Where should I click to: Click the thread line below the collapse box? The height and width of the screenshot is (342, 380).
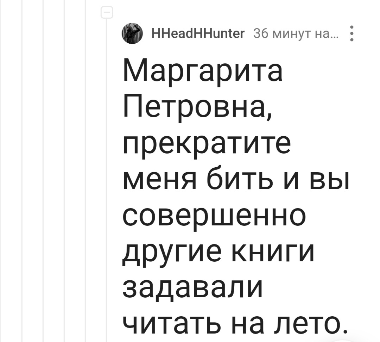107,180
